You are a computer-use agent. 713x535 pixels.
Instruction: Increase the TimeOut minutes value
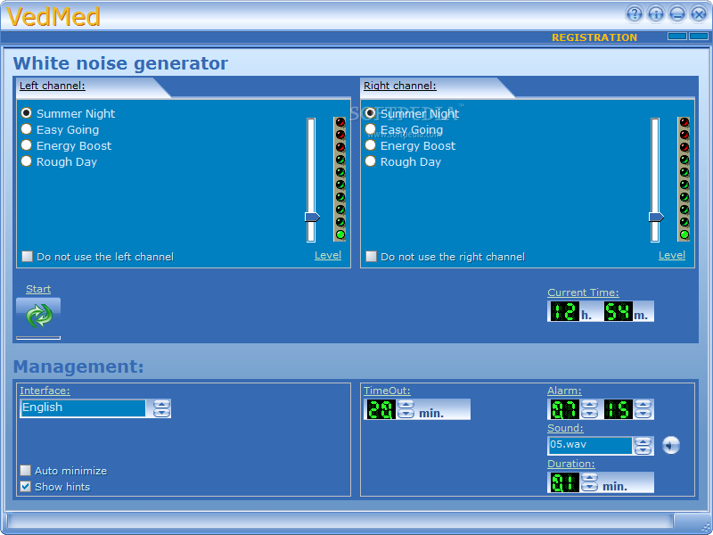pyautogui.click(x=406, y=404)
